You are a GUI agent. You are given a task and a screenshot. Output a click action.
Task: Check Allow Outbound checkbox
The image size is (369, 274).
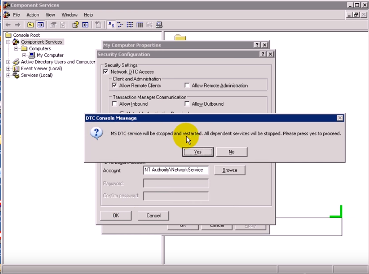pyautogui.click(x=187, y=104)
